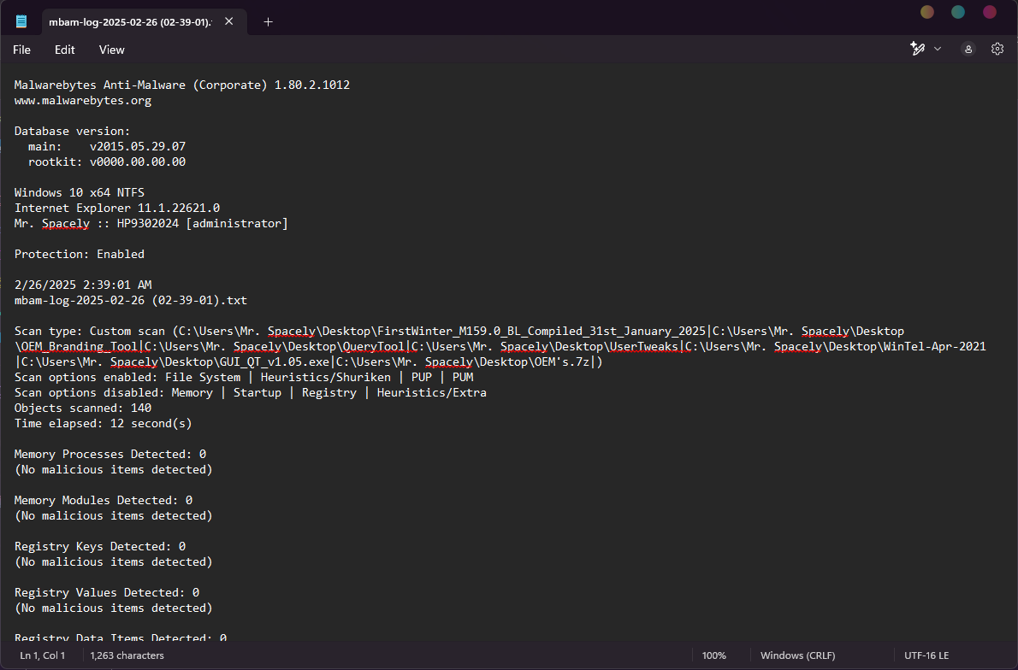Screen dimensions: 1018x670
Task: Click the 2/26/2025 2:39:01 AM timestamp
Action: pos(83,285)
